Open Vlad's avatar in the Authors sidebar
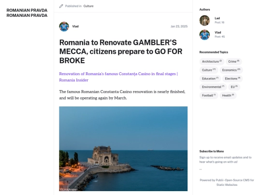 (204, 35)
